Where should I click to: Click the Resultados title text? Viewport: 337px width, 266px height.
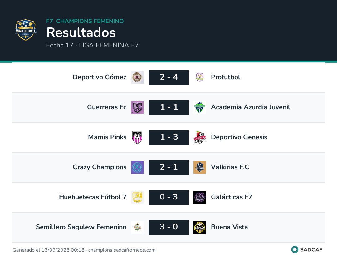coord(81,32)
